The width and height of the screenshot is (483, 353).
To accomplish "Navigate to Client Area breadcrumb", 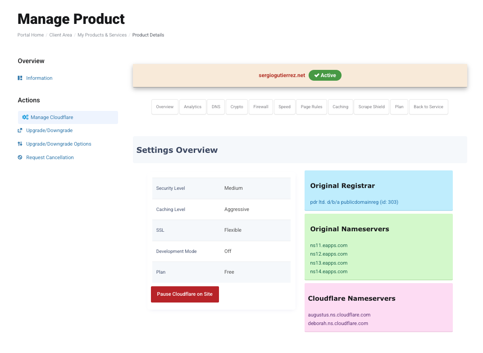I will pyautogui.click(x=60, y=35).
